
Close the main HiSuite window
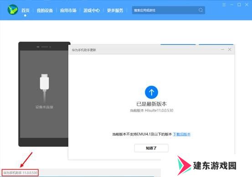coord(247,5)
